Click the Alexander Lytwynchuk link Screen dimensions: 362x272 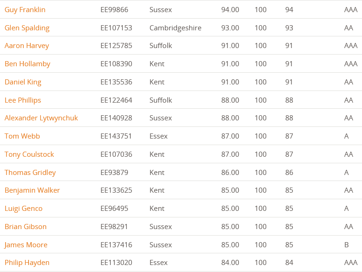pos(41,118)
